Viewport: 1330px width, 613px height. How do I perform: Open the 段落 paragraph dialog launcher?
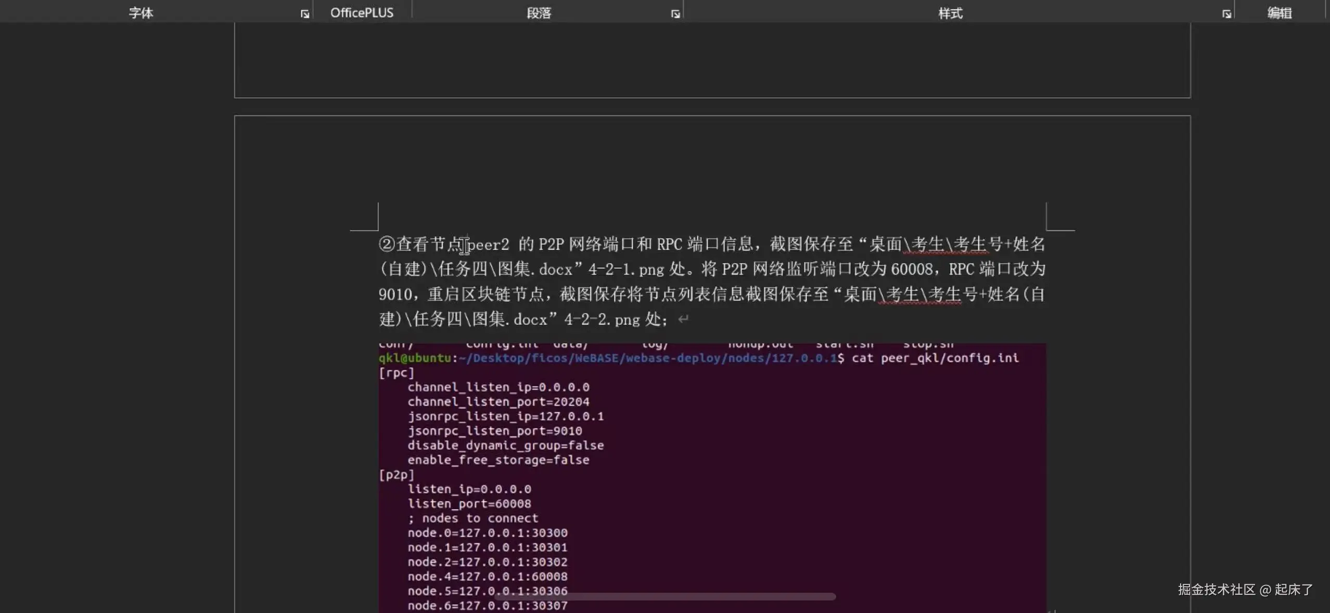[x=675, y=14]
